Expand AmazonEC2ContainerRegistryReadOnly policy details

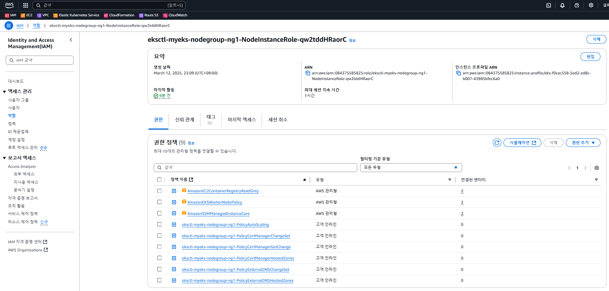point(174,191)
